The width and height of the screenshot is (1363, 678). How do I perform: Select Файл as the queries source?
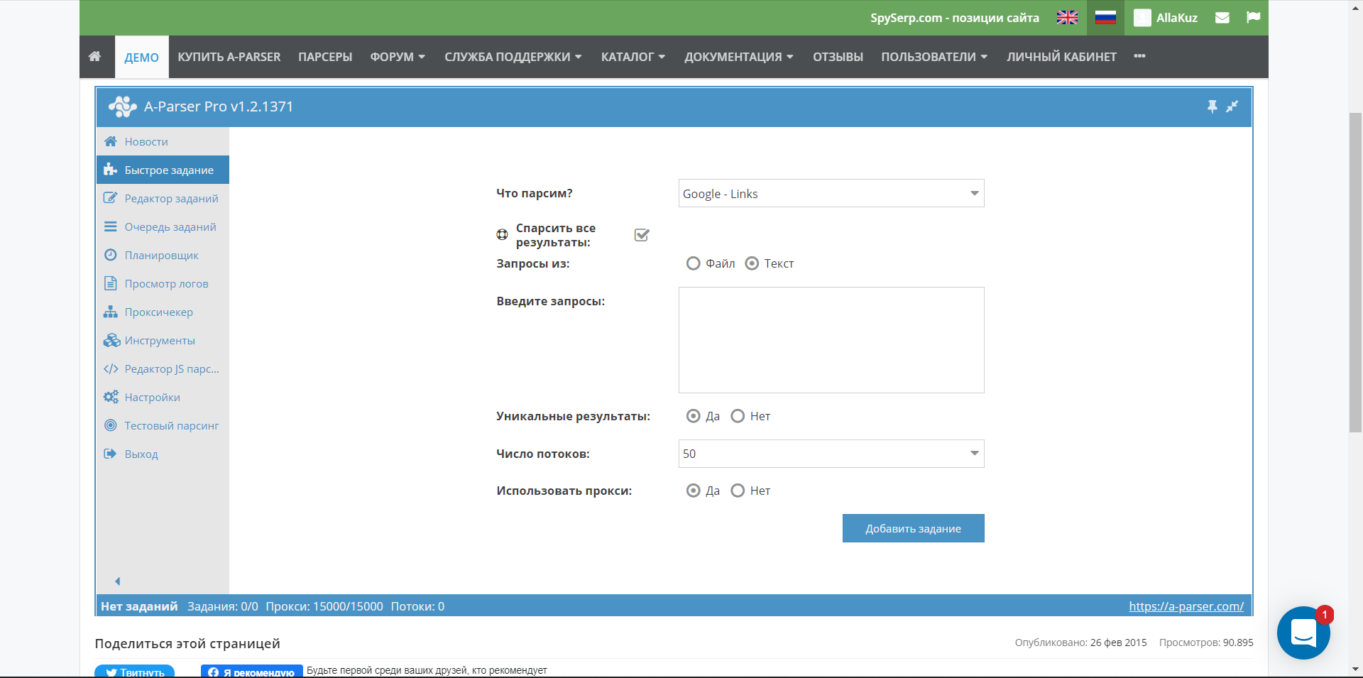(x=694, y=263)
